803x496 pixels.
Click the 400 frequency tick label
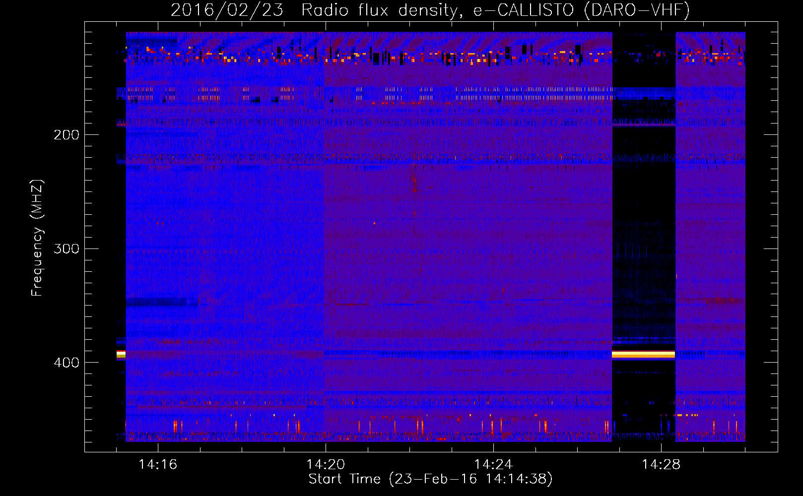point(67,363)
